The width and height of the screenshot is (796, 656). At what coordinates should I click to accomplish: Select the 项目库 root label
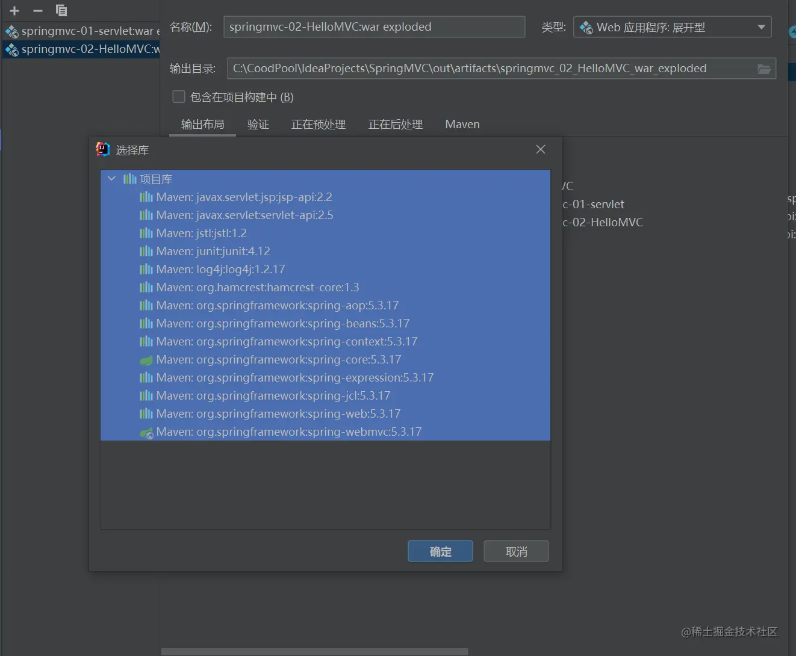pos(156,179)
